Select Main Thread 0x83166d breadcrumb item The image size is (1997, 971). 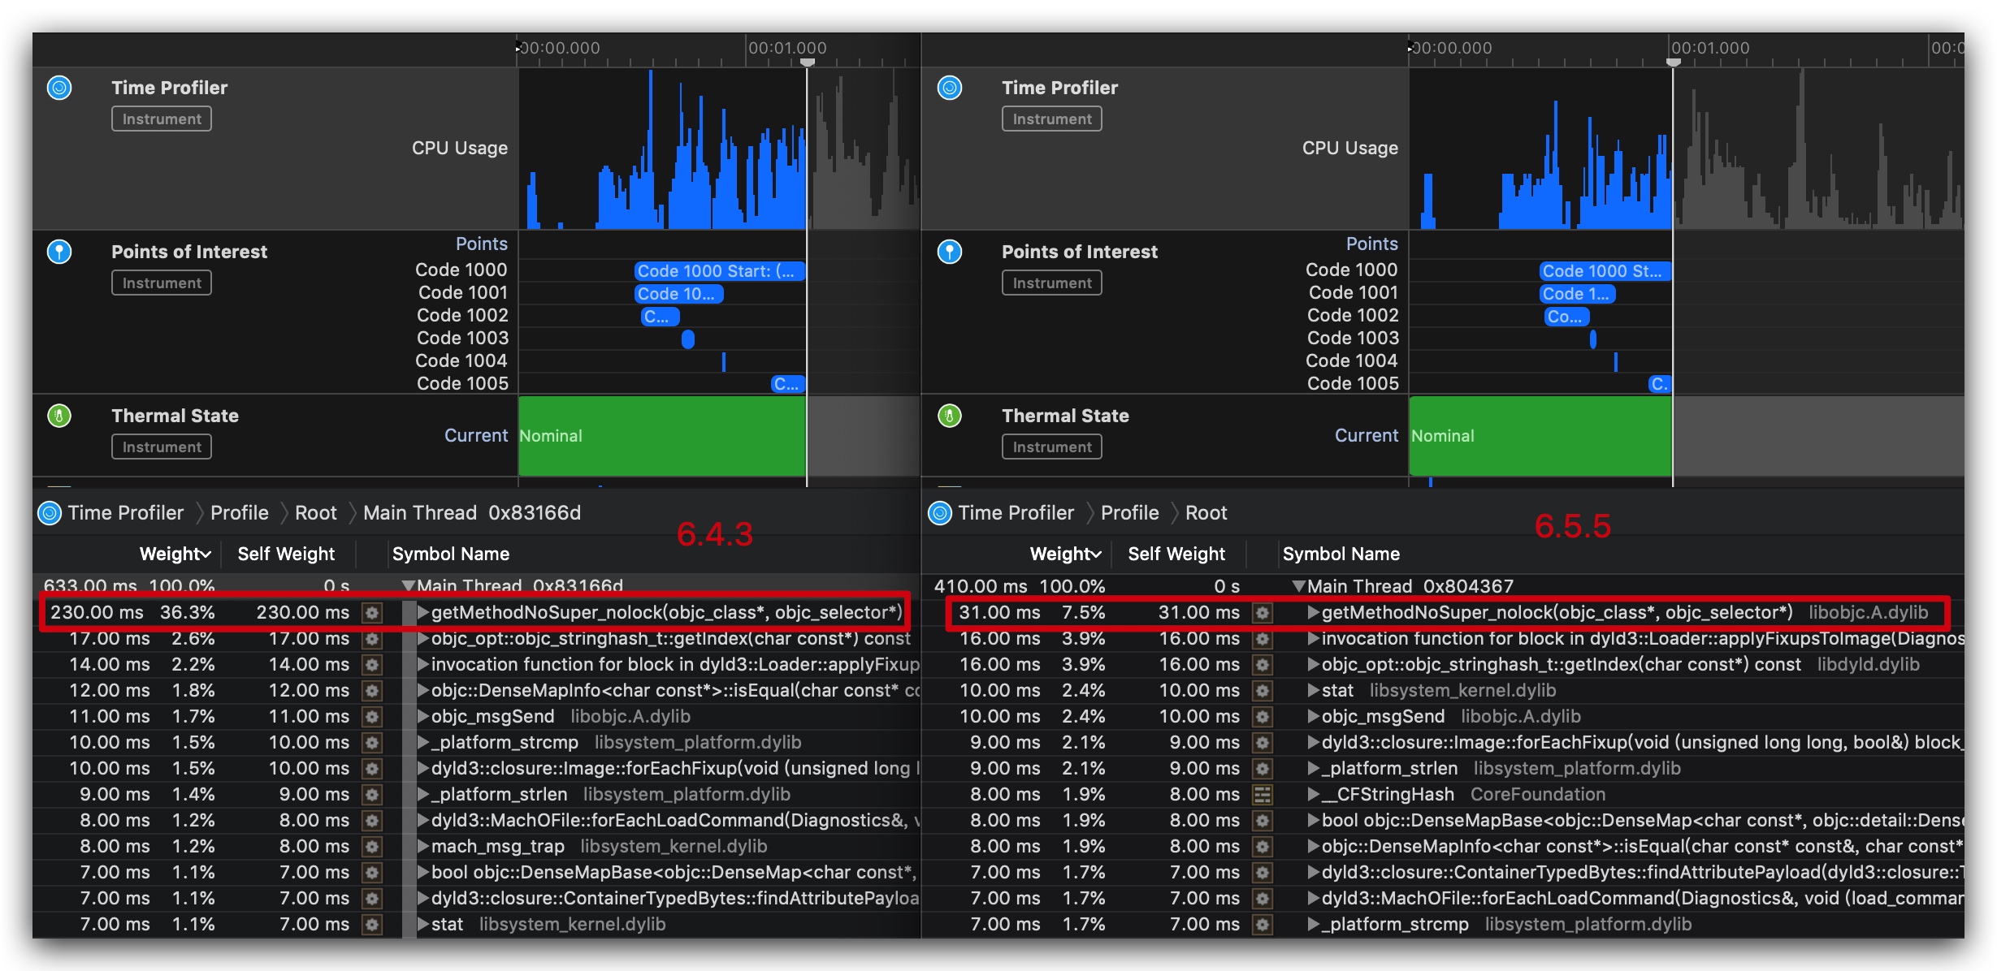pos(471,513)
